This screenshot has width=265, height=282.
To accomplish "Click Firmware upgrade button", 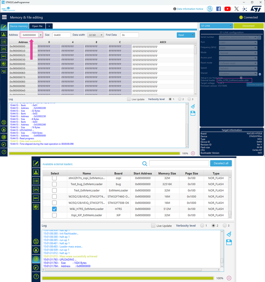I will [255, 84].
